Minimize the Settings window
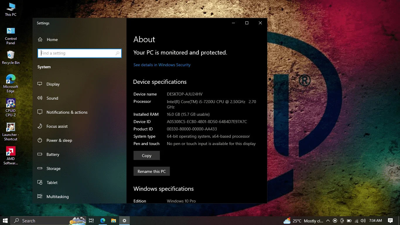The height and width of the screenshot is (225, 400). click(x=233, y=23)
